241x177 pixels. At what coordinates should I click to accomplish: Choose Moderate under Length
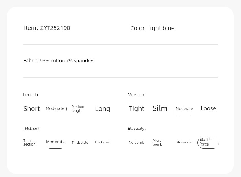[x=55, y=108]
